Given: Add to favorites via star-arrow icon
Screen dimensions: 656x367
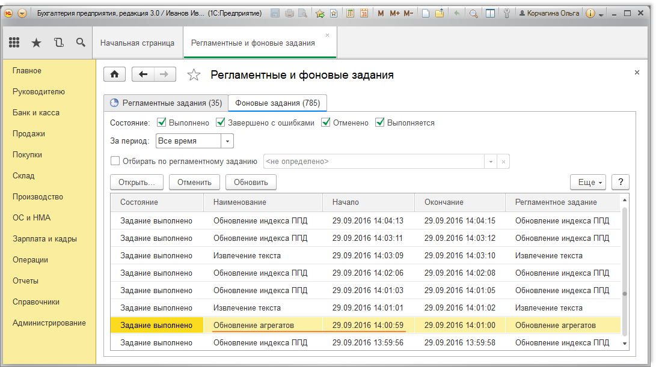Looking at the screenshot, I should pos(320,13).
